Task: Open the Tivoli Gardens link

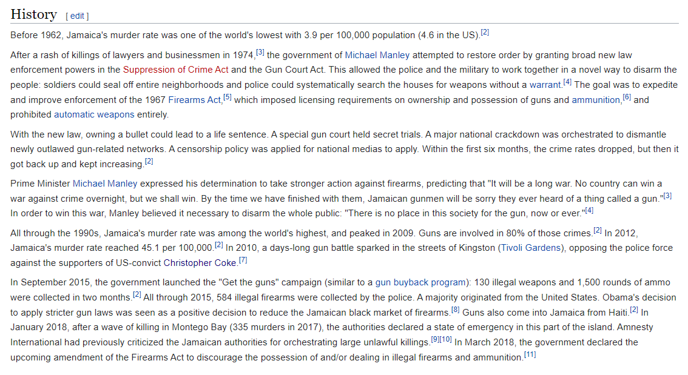Action: click(x=531, y=248)
